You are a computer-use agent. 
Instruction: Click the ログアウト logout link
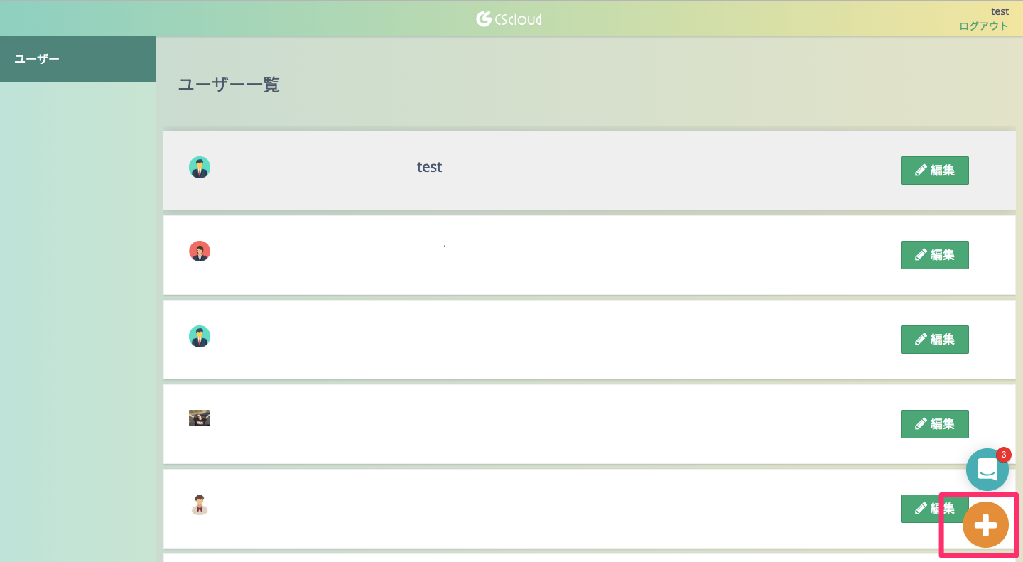point(983,26)
